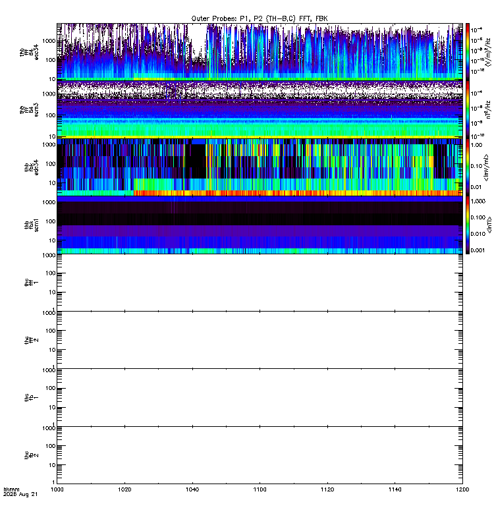Image resolution: width=494 pixels, height=527 pixels.
Task: Click the 1020 time tick label
Action: point(124,489)
